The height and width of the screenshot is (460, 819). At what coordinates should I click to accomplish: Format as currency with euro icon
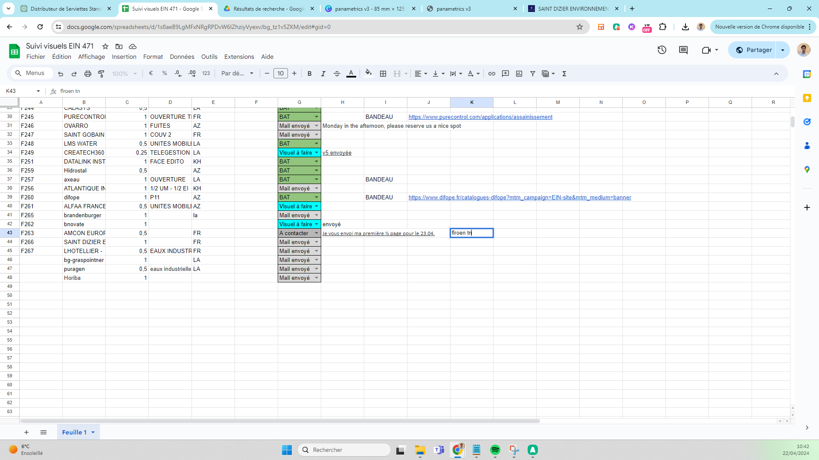pyautogui.click(x=151, y=73)
